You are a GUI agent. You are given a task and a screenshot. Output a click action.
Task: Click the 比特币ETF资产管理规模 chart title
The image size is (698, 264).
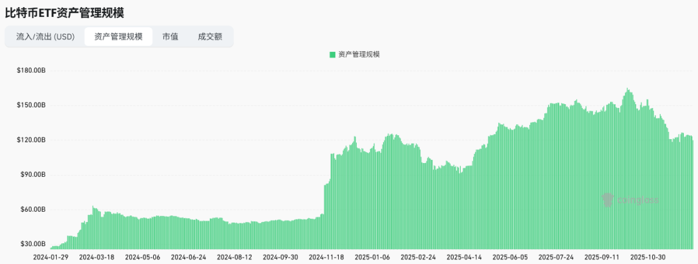[64, 12]
